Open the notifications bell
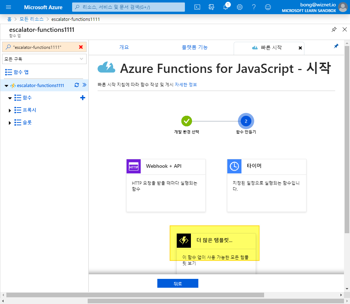350x304 pixels. click(226, 7)
